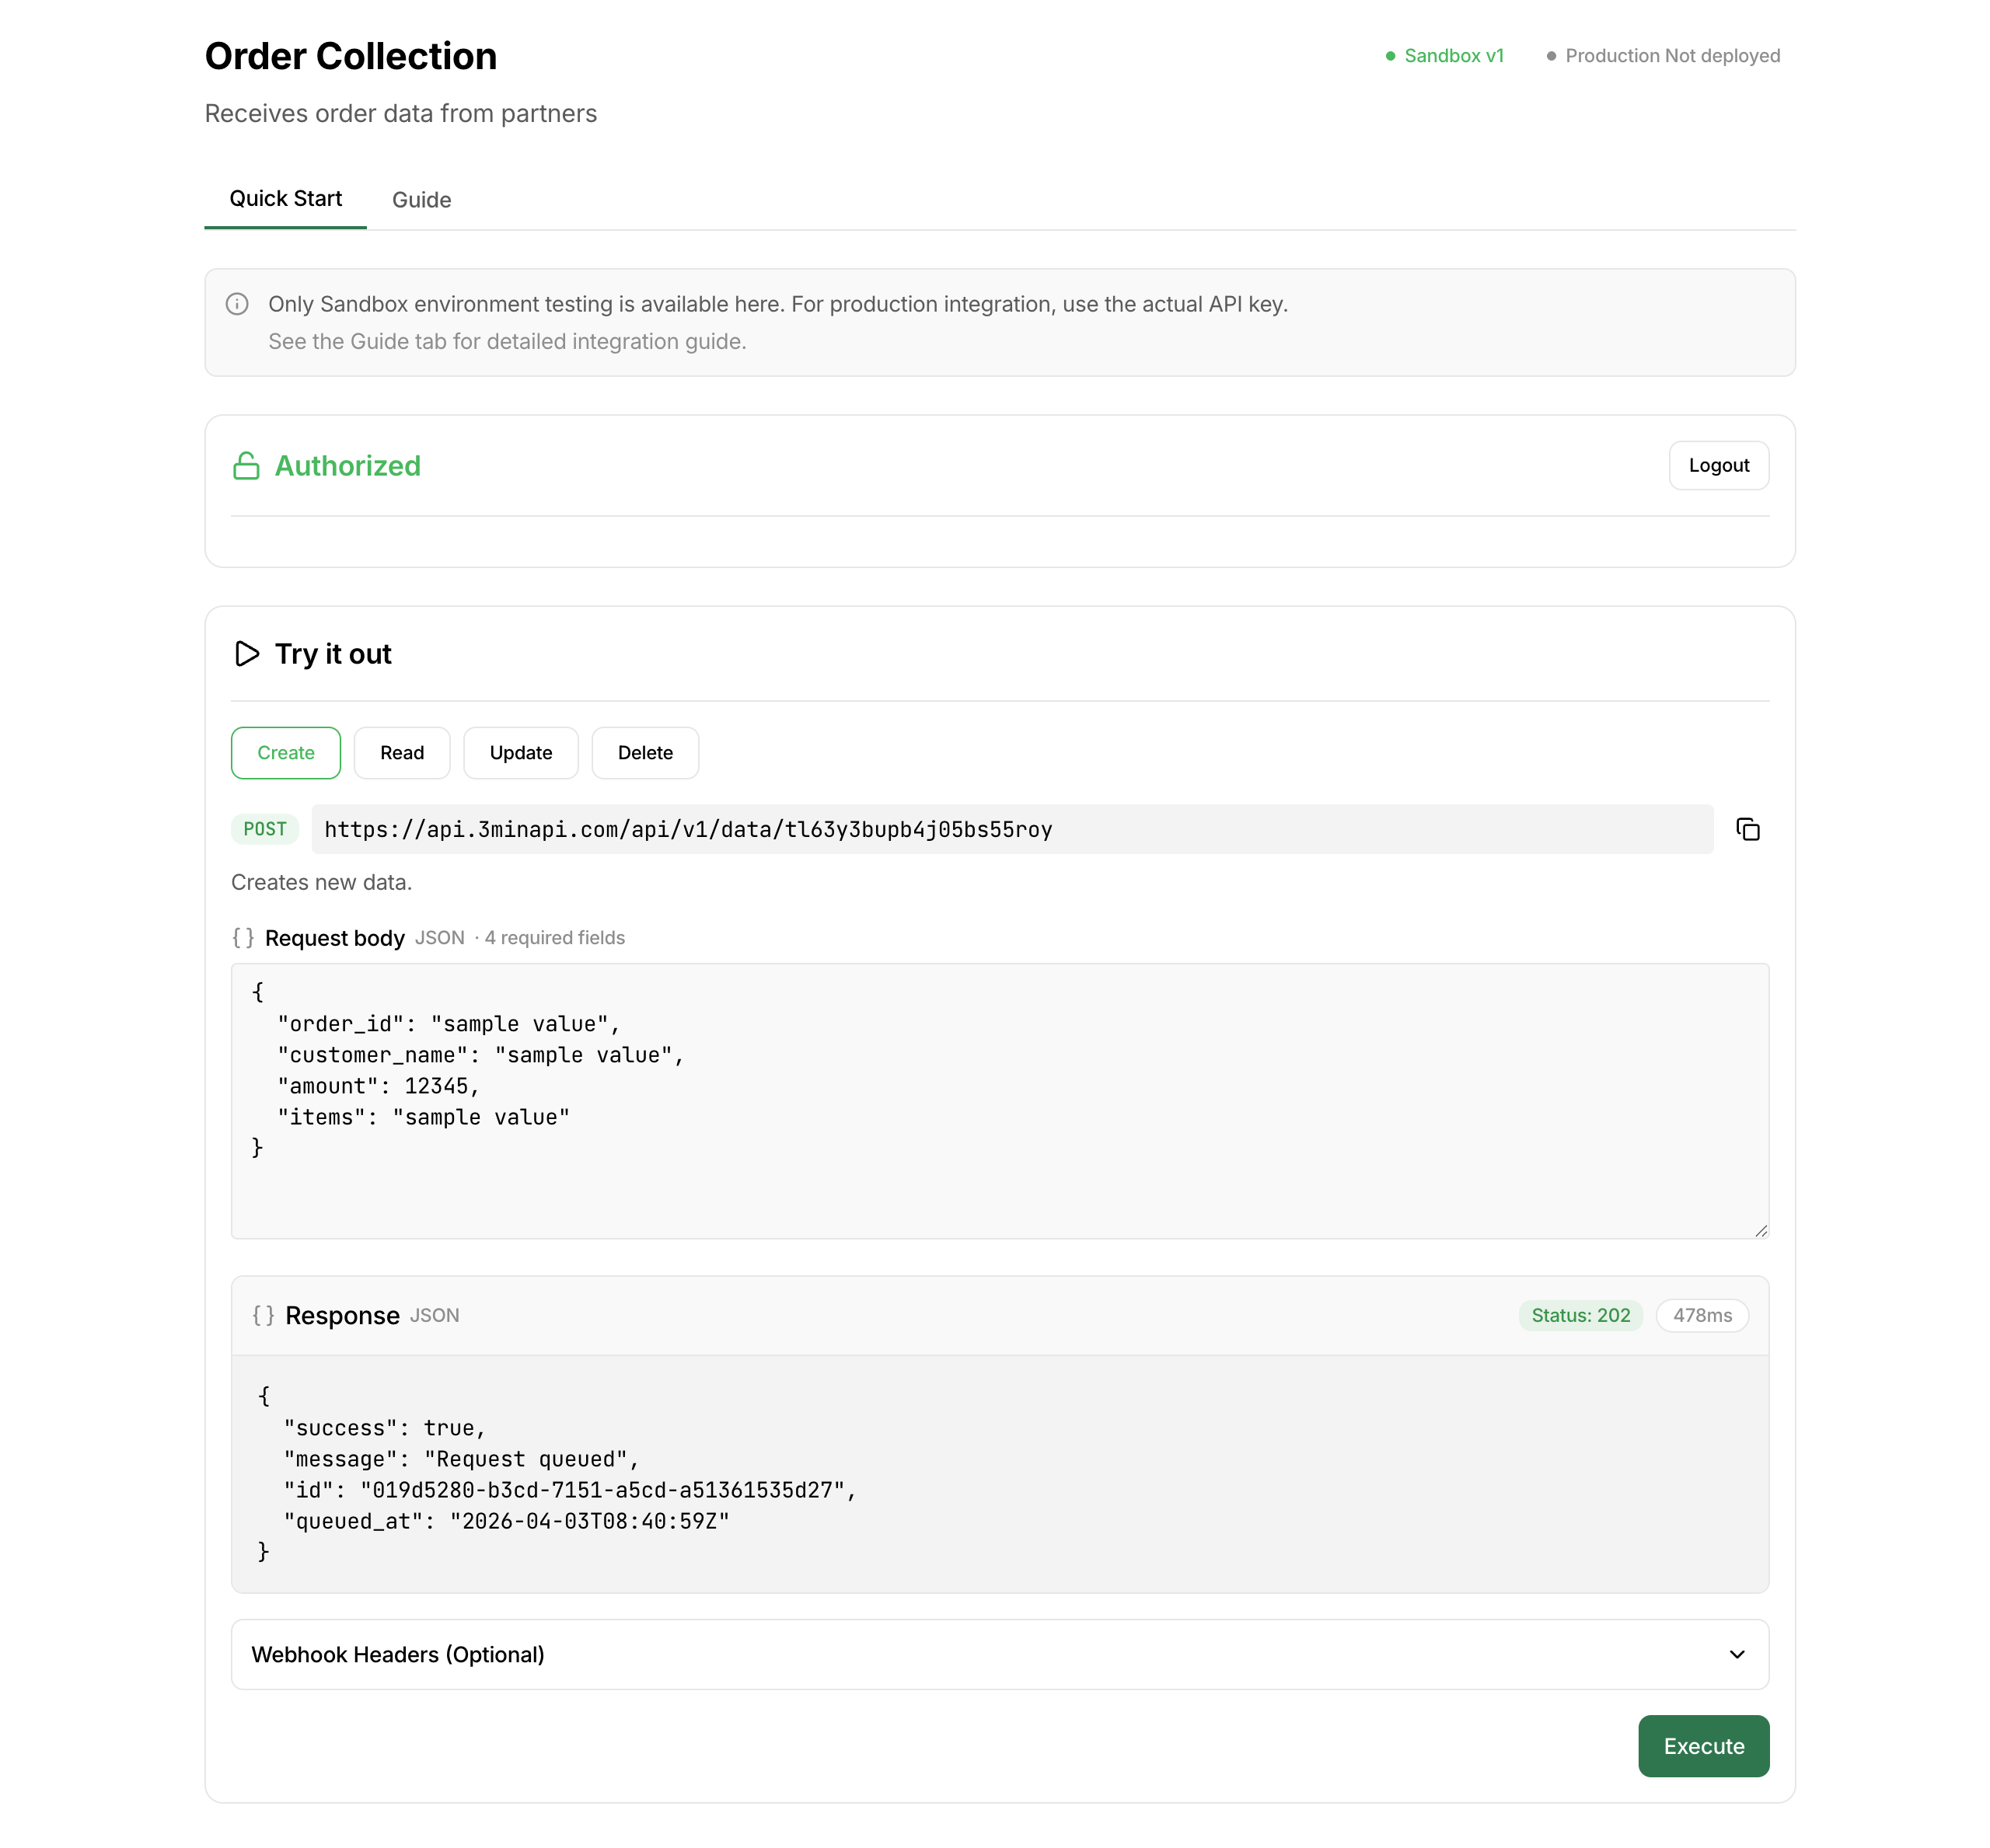The width and height of the screenshot is (1990, 1848).
Task: Click the Logout button
Action: (1718, 465)
